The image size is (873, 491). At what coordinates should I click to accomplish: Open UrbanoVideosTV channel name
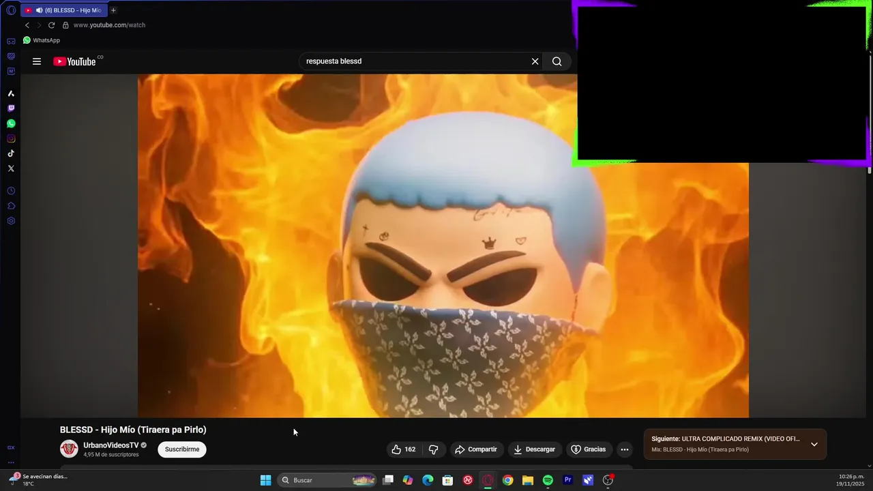point(110,445)
